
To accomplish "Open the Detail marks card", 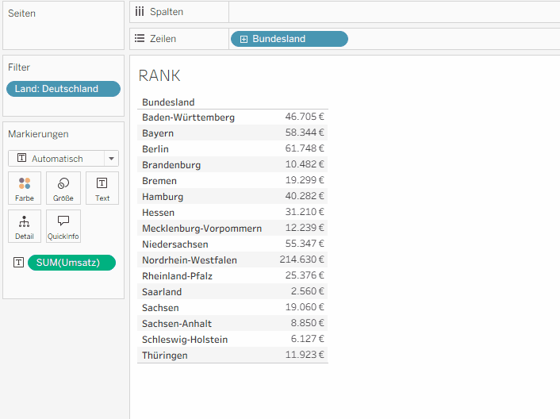I will pos(25,225).
